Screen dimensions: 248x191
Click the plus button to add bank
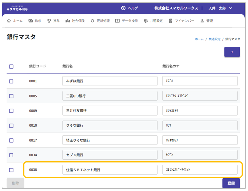[x=232, y=52]
